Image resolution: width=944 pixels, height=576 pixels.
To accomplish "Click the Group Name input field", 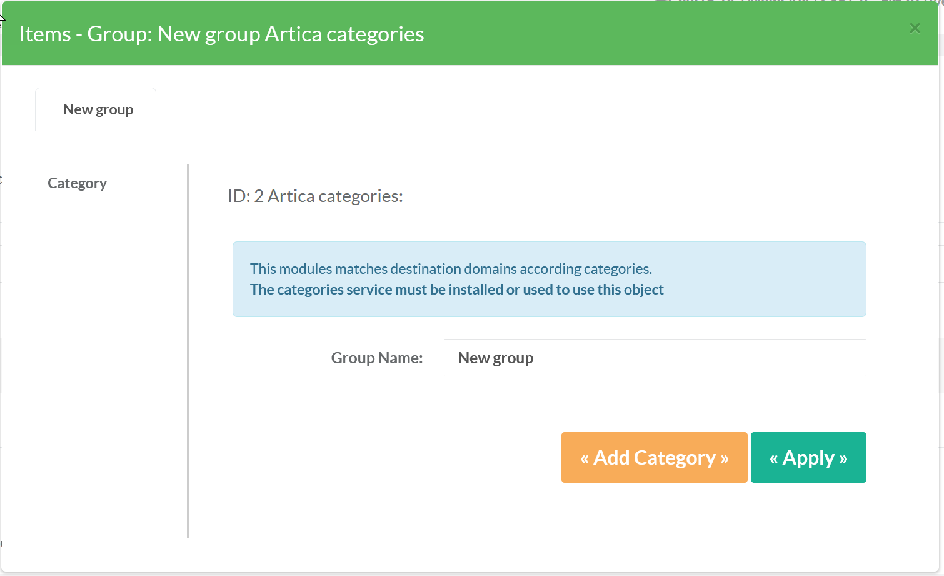I will [x=655, y=358].
